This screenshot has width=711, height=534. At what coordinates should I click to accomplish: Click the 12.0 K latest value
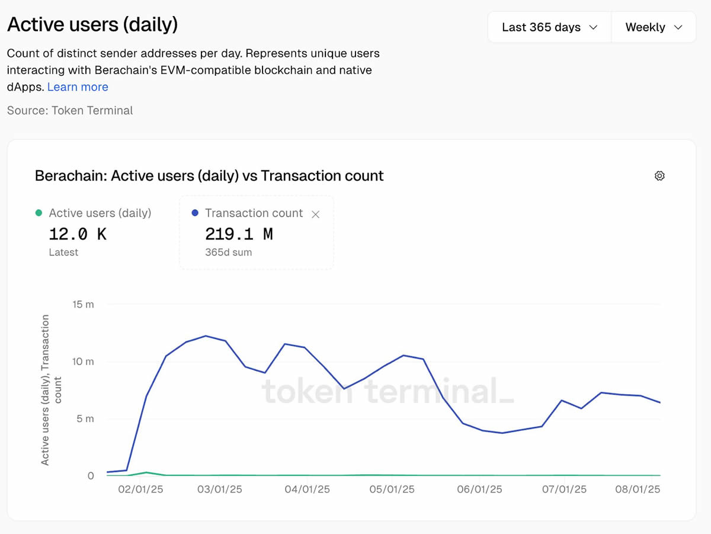pos(78,234)
